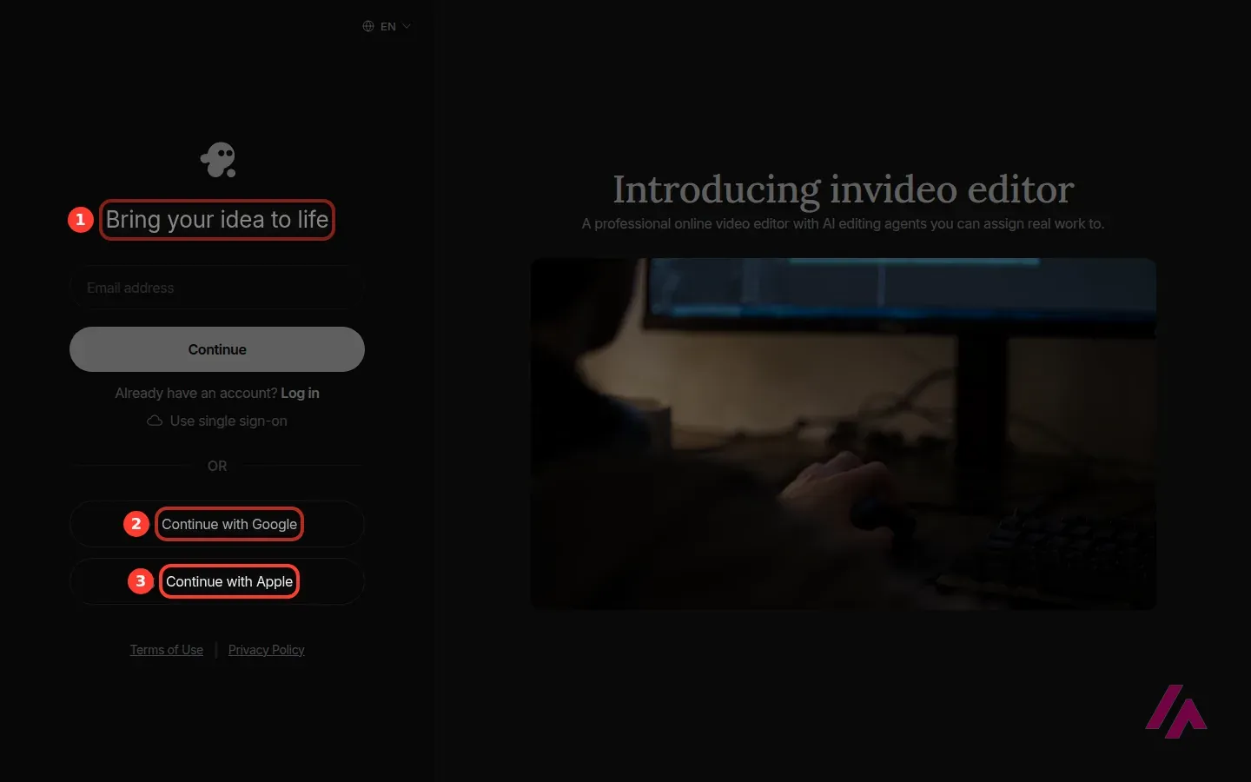Screen dimensions: 1251x782
Task: Click the professional online video editor subtitle
Action: pyautogui.click(x=844, y=224)
